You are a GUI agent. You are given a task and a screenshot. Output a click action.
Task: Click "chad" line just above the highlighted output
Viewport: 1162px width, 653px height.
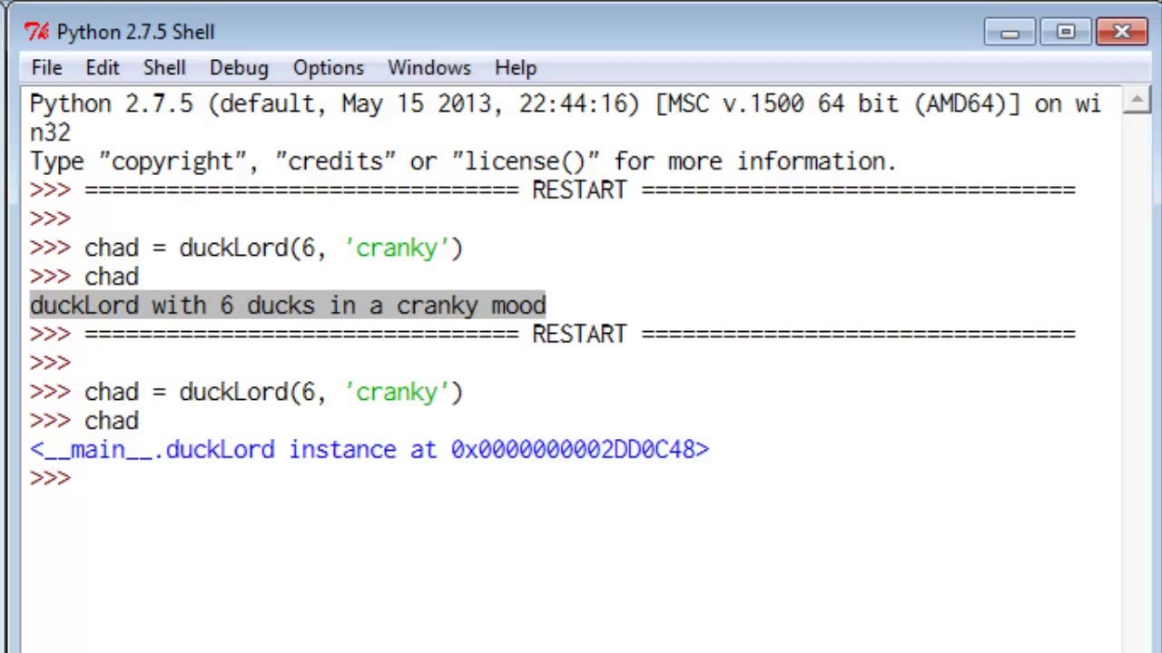point(84,277)
